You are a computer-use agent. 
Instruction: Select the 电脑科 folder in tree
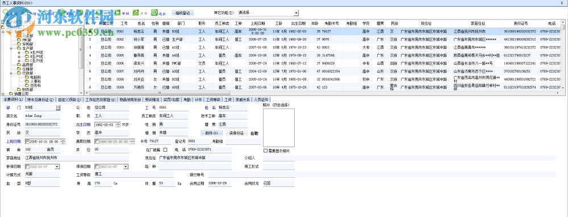pyautogui.click(x=32, y=77)
